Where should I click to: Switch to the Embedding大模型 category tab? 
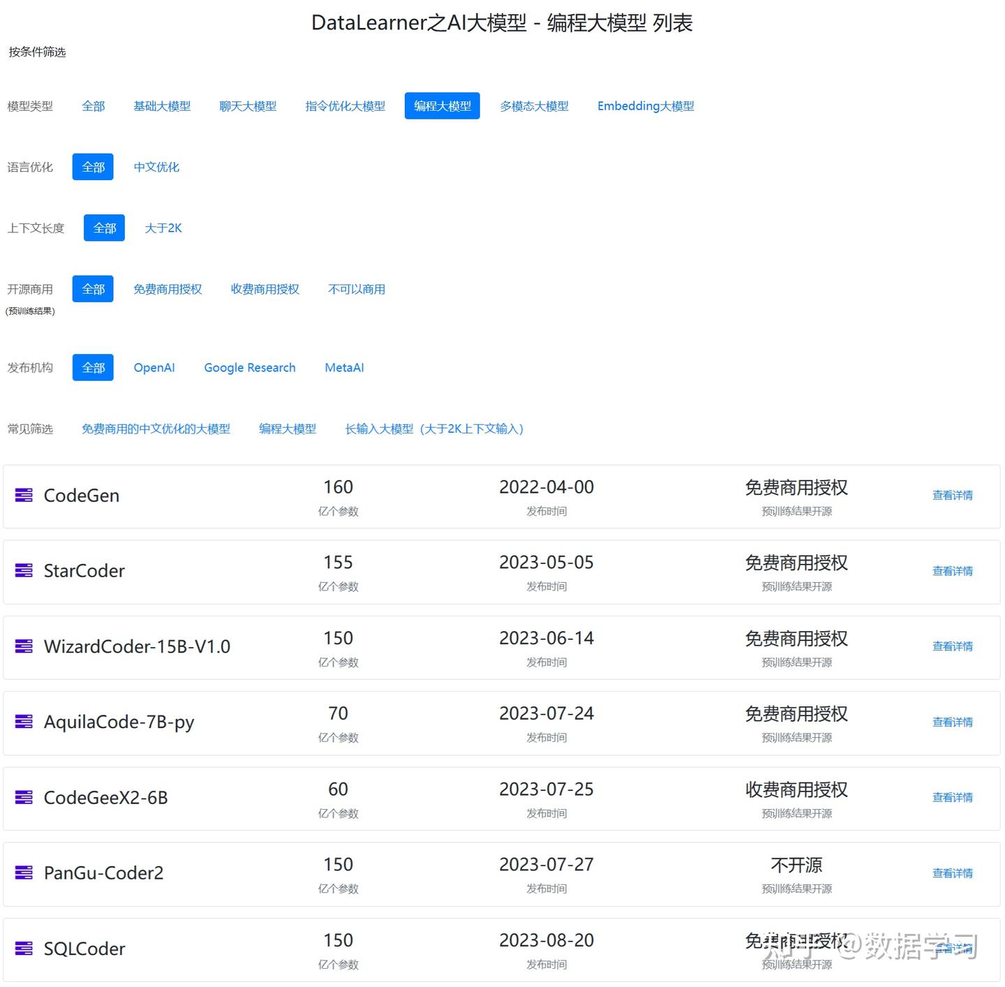[x=645, y=105]
